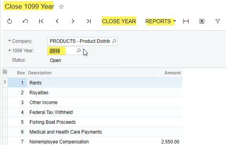Click the 1099 Year input field
The width and height of the screenshot is (226, 145).
tap(65, 51)
